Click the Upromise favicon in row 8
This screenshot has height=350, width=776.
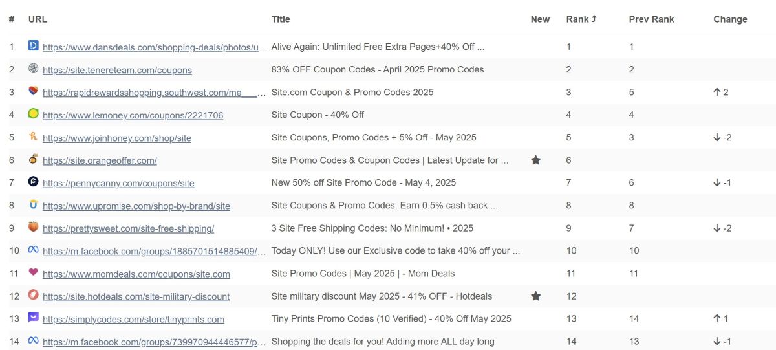tap(34, 204)
